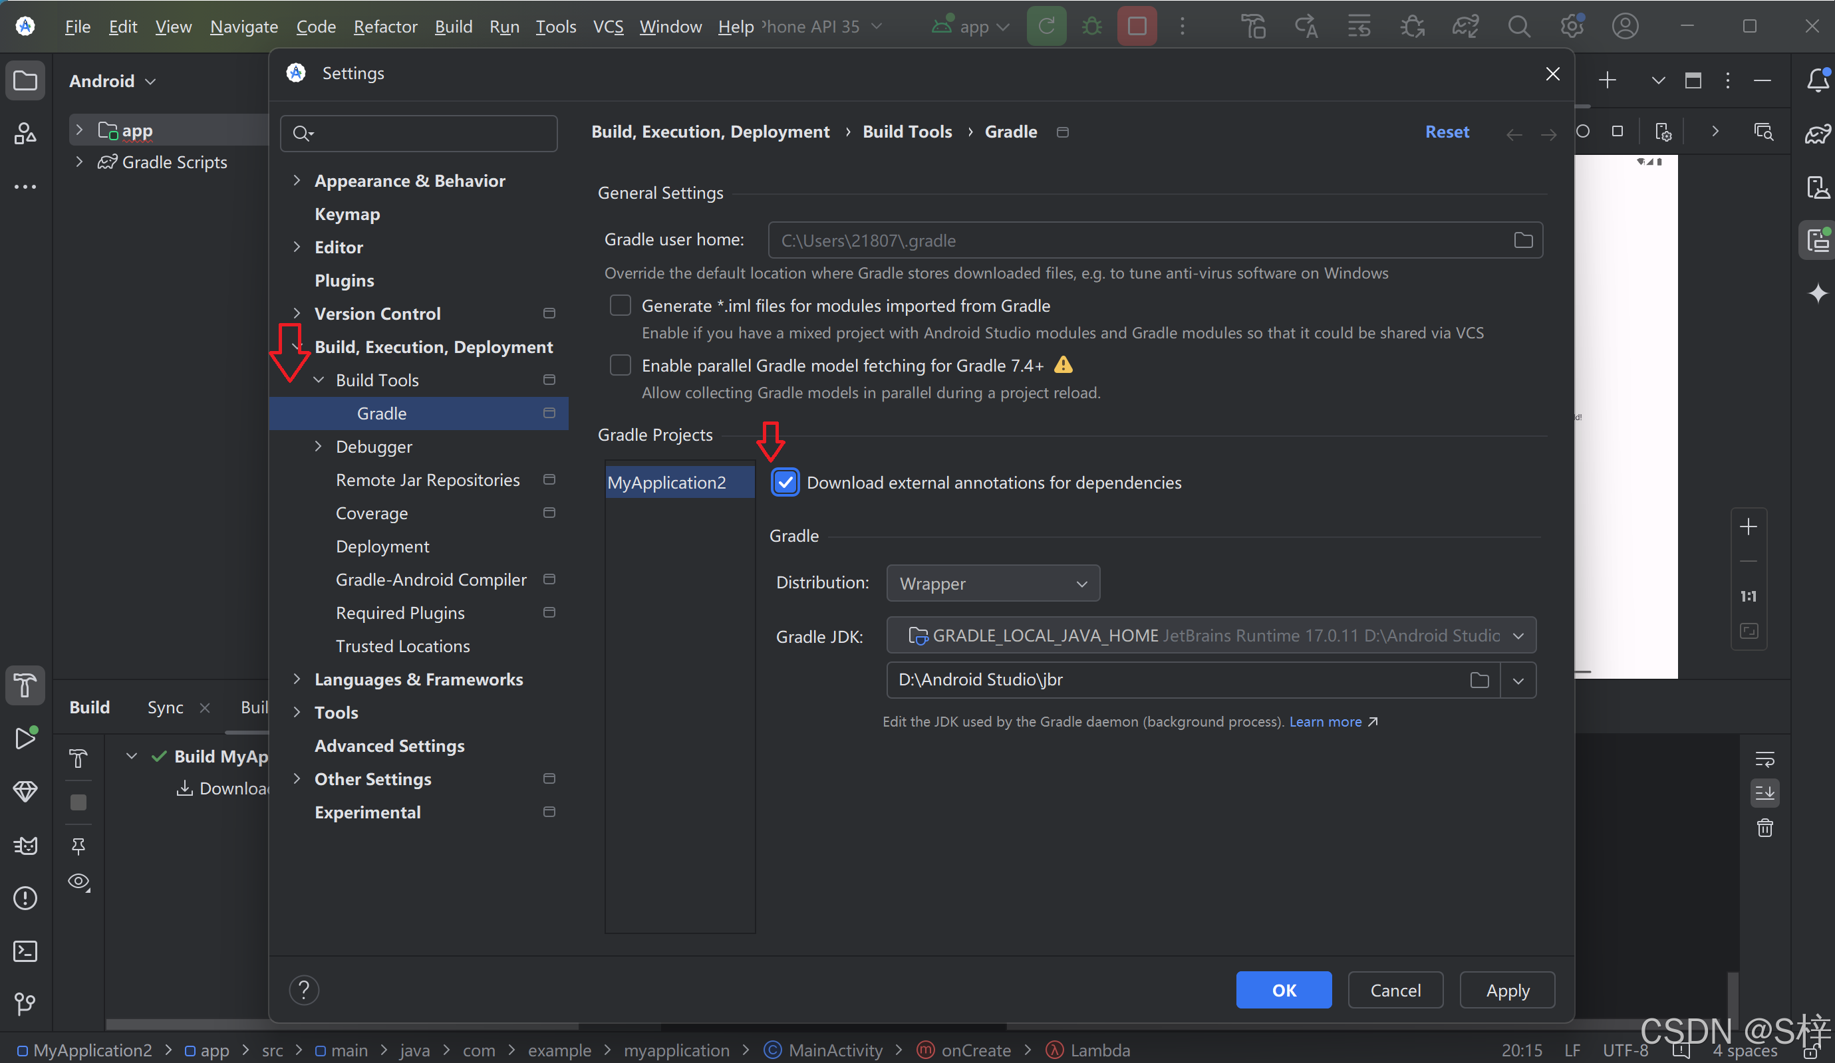
Task: Open the Distribution Wrapper dropdown
Action: click(993, 584)
